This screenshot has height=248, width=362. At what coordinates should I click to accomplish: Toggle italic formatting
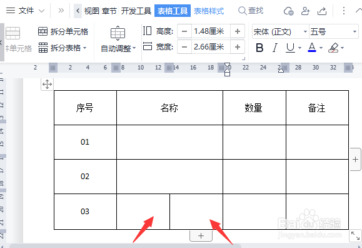(274, 48)
